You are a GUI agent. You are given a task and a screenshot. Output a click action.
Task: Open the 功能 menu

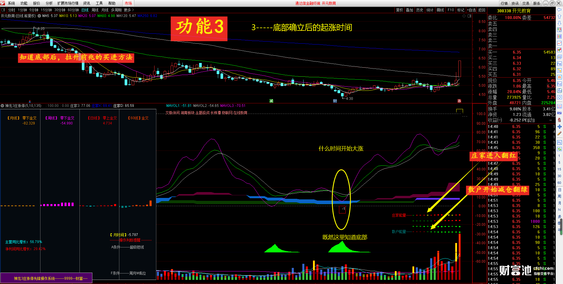pyautogui.click(x=24, y=3)
